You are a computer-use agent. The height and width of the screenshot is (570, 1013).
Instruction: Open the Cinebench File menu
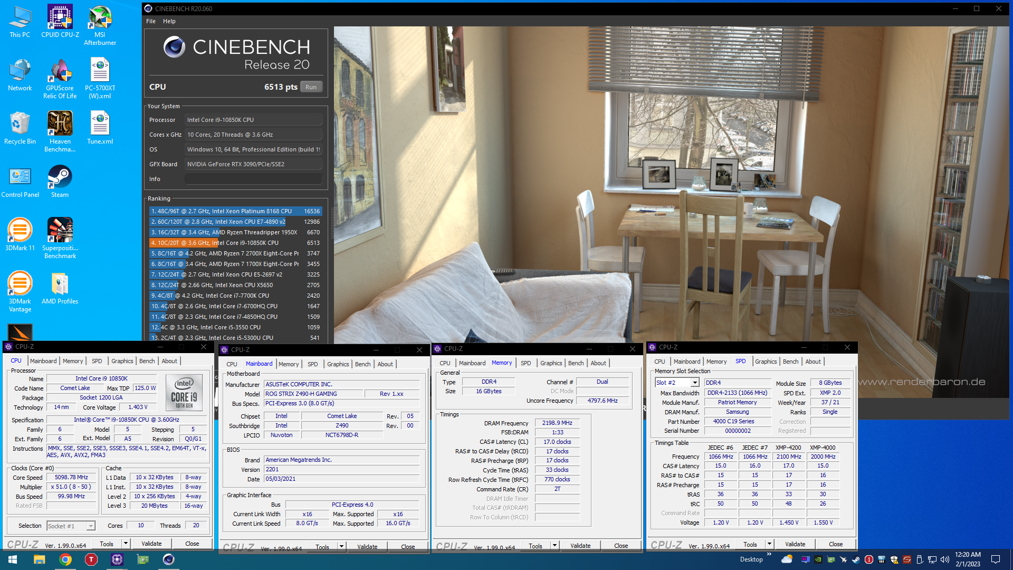(x=151, y=21)
